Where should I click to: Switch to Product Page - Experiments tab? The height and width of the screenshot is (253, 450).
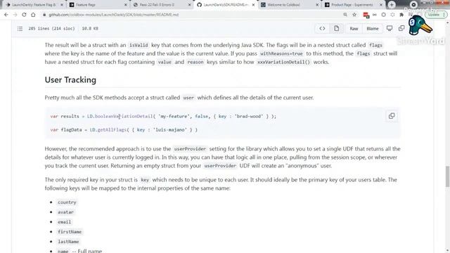pos(353,5)
